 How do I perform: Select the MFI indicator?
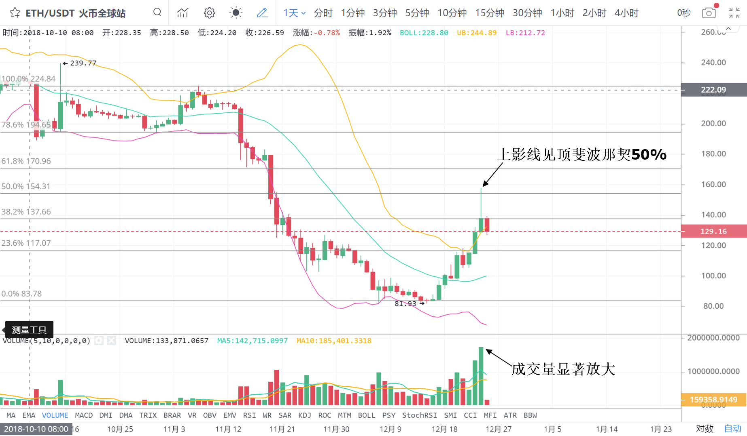[490, 415]
